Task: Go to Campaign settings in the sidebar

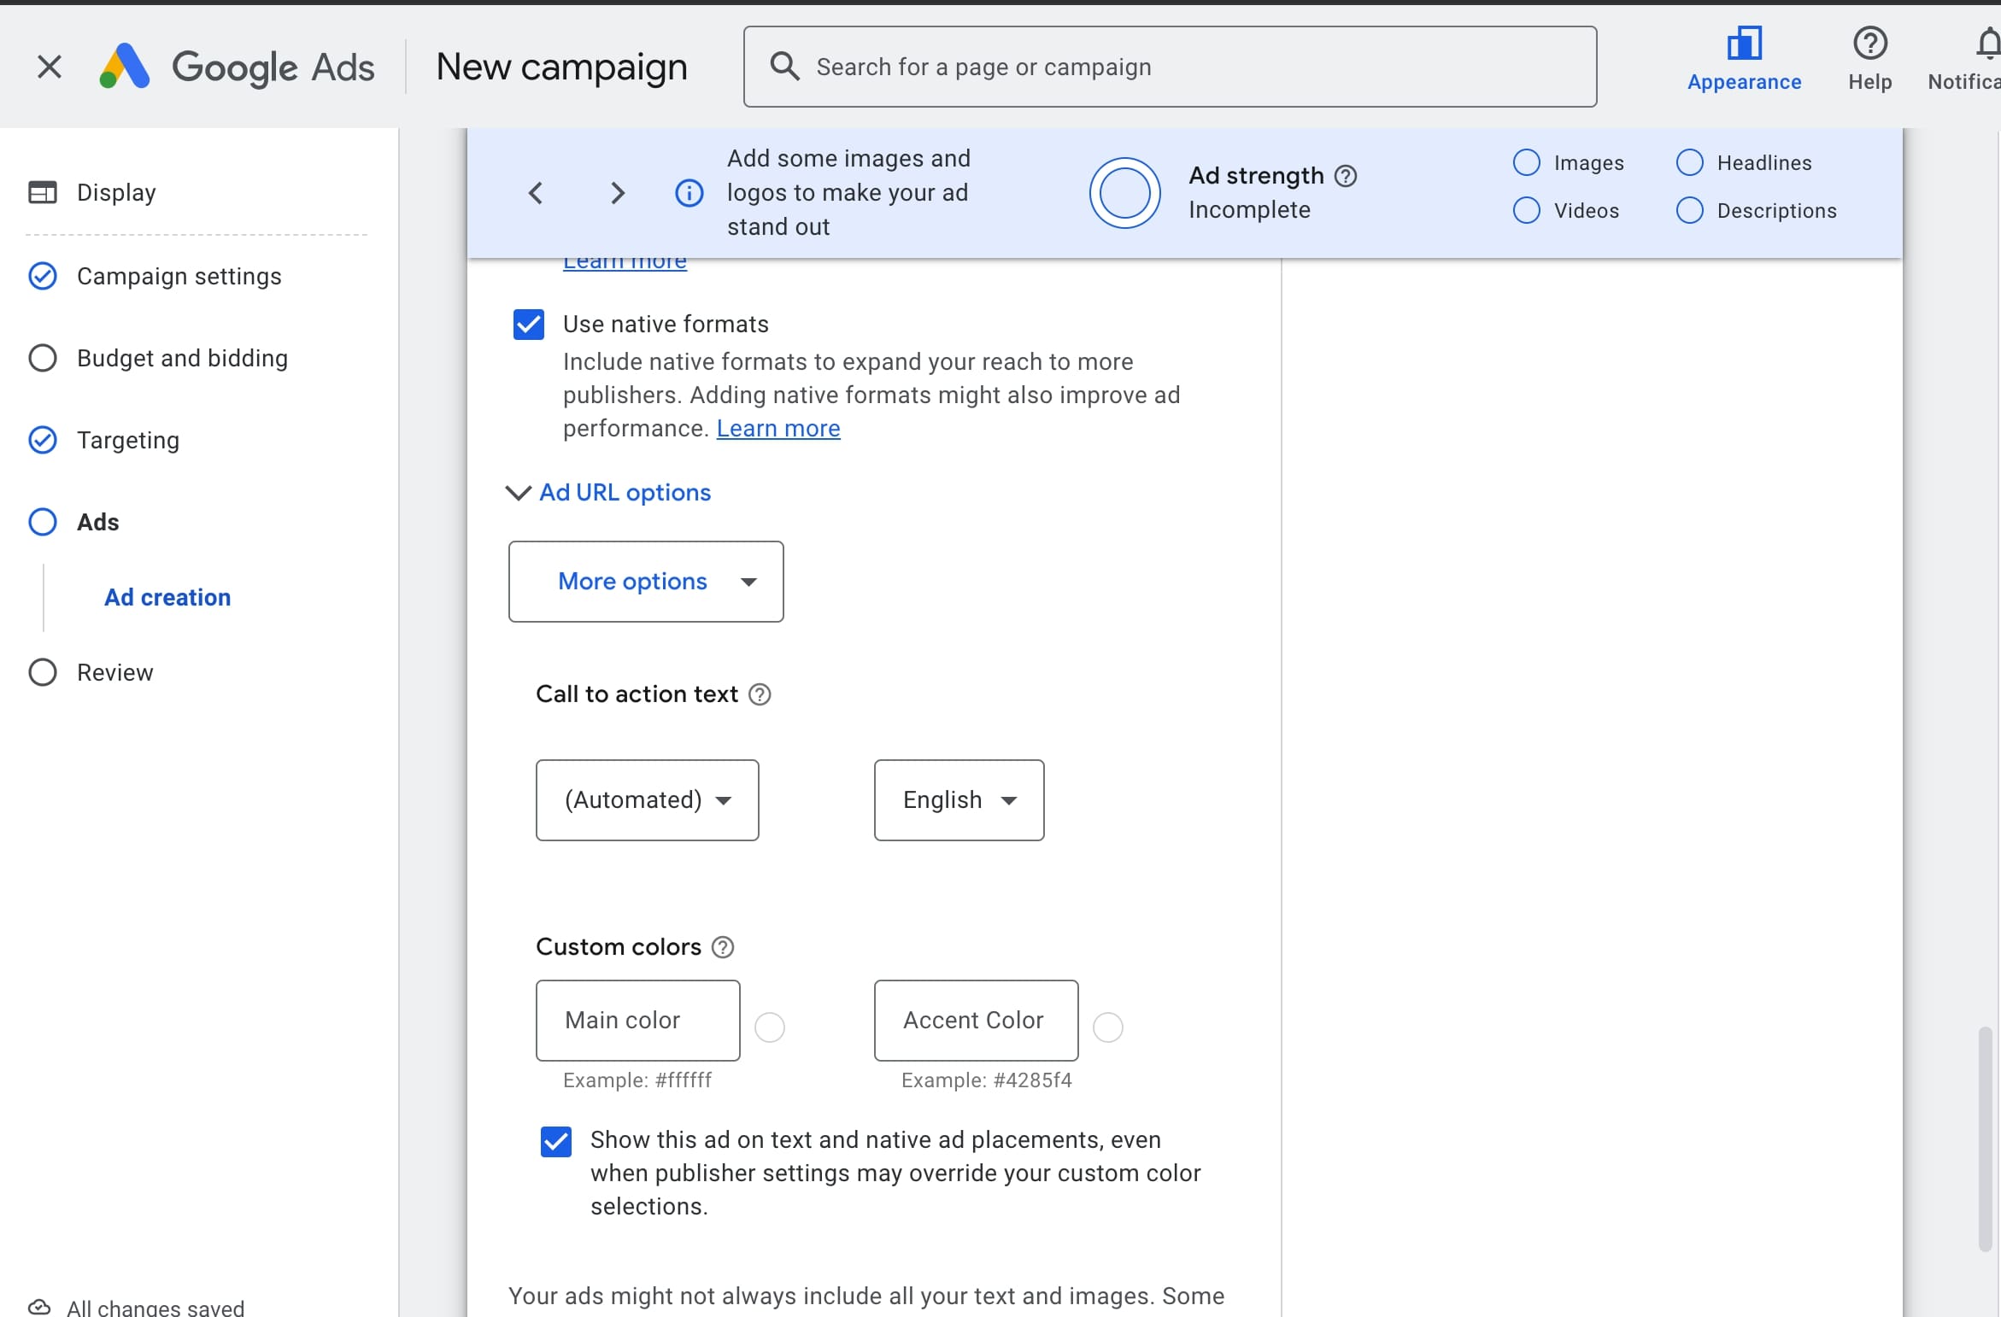Action: point(179,276)
